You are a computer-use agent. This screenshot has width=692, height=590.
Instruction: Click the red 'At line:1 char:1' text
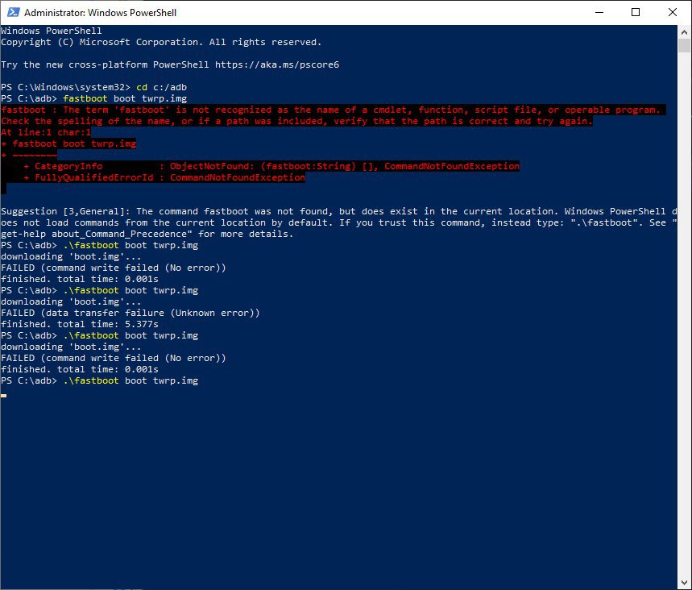(x=46, y=132)
